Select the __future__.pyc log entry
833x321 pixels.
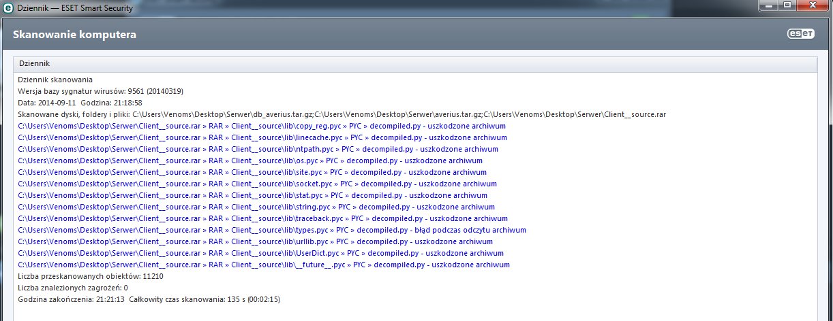pyautogui.click(x=263, y=265)
